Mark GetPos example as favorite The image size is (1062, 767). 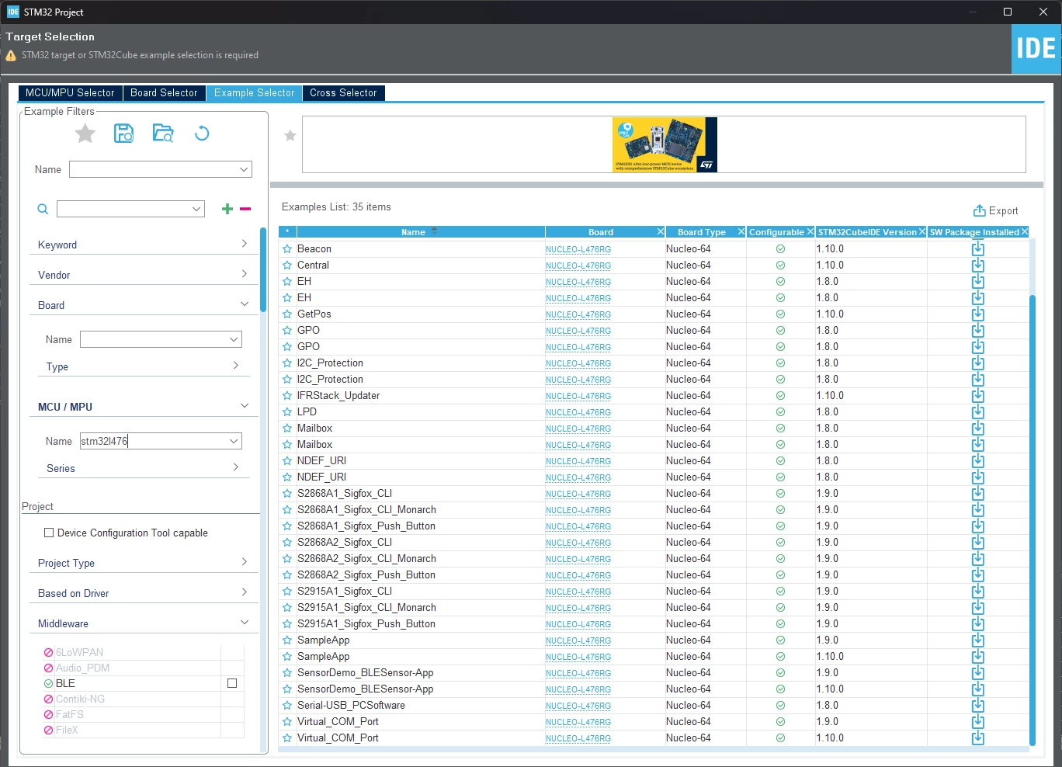click(x=287, y=314)
